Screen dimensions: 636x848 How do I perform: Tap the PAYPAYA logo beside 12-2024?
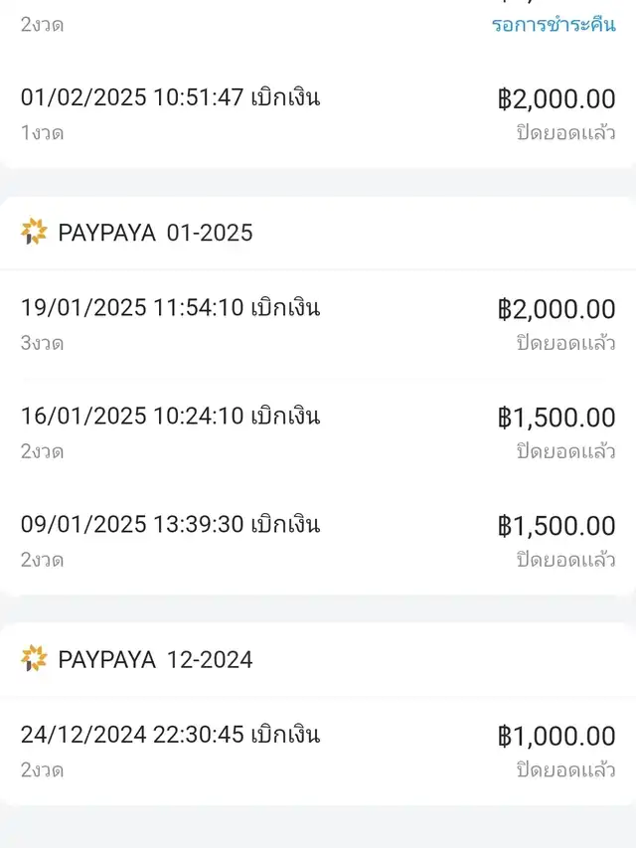34,659
